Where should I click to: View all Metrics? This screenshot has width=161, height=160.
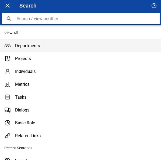tap(80, 84)
